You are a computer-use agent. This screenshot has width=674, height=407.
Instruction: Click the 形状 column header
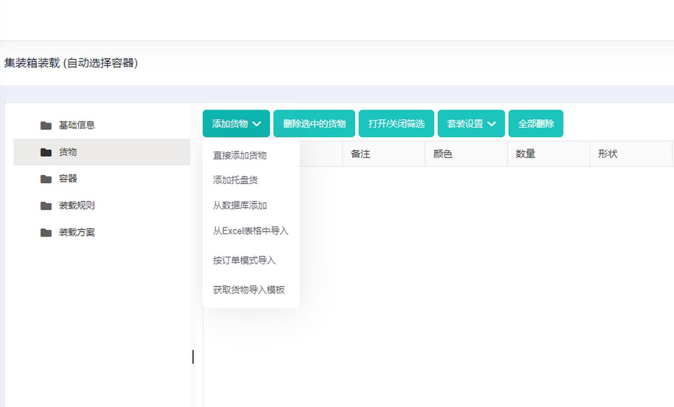point(631,154)
